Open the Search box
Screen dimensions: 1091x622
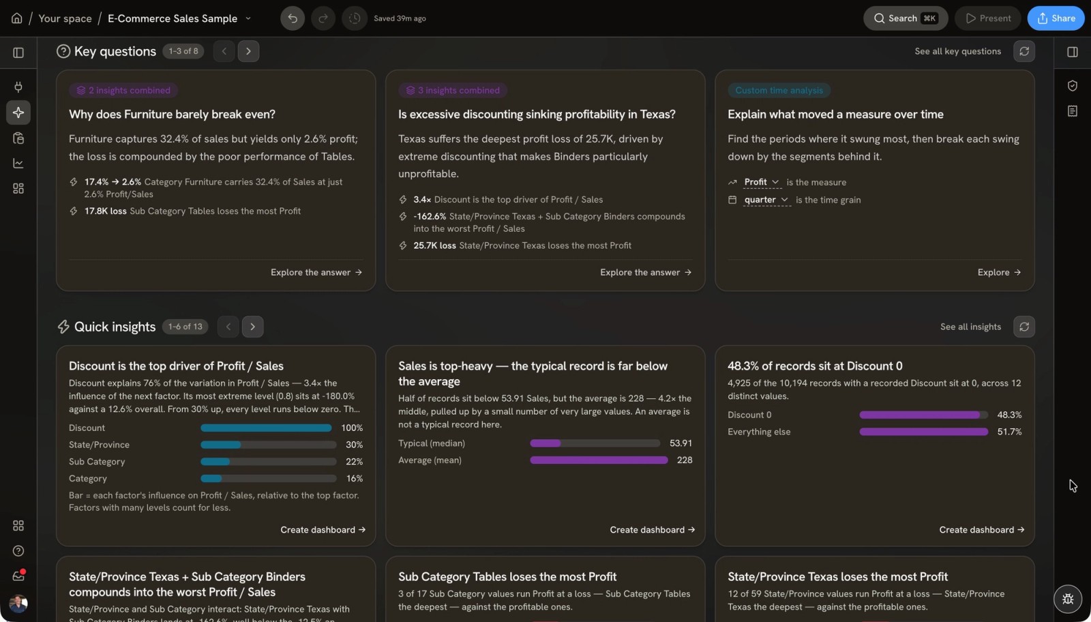906,18
